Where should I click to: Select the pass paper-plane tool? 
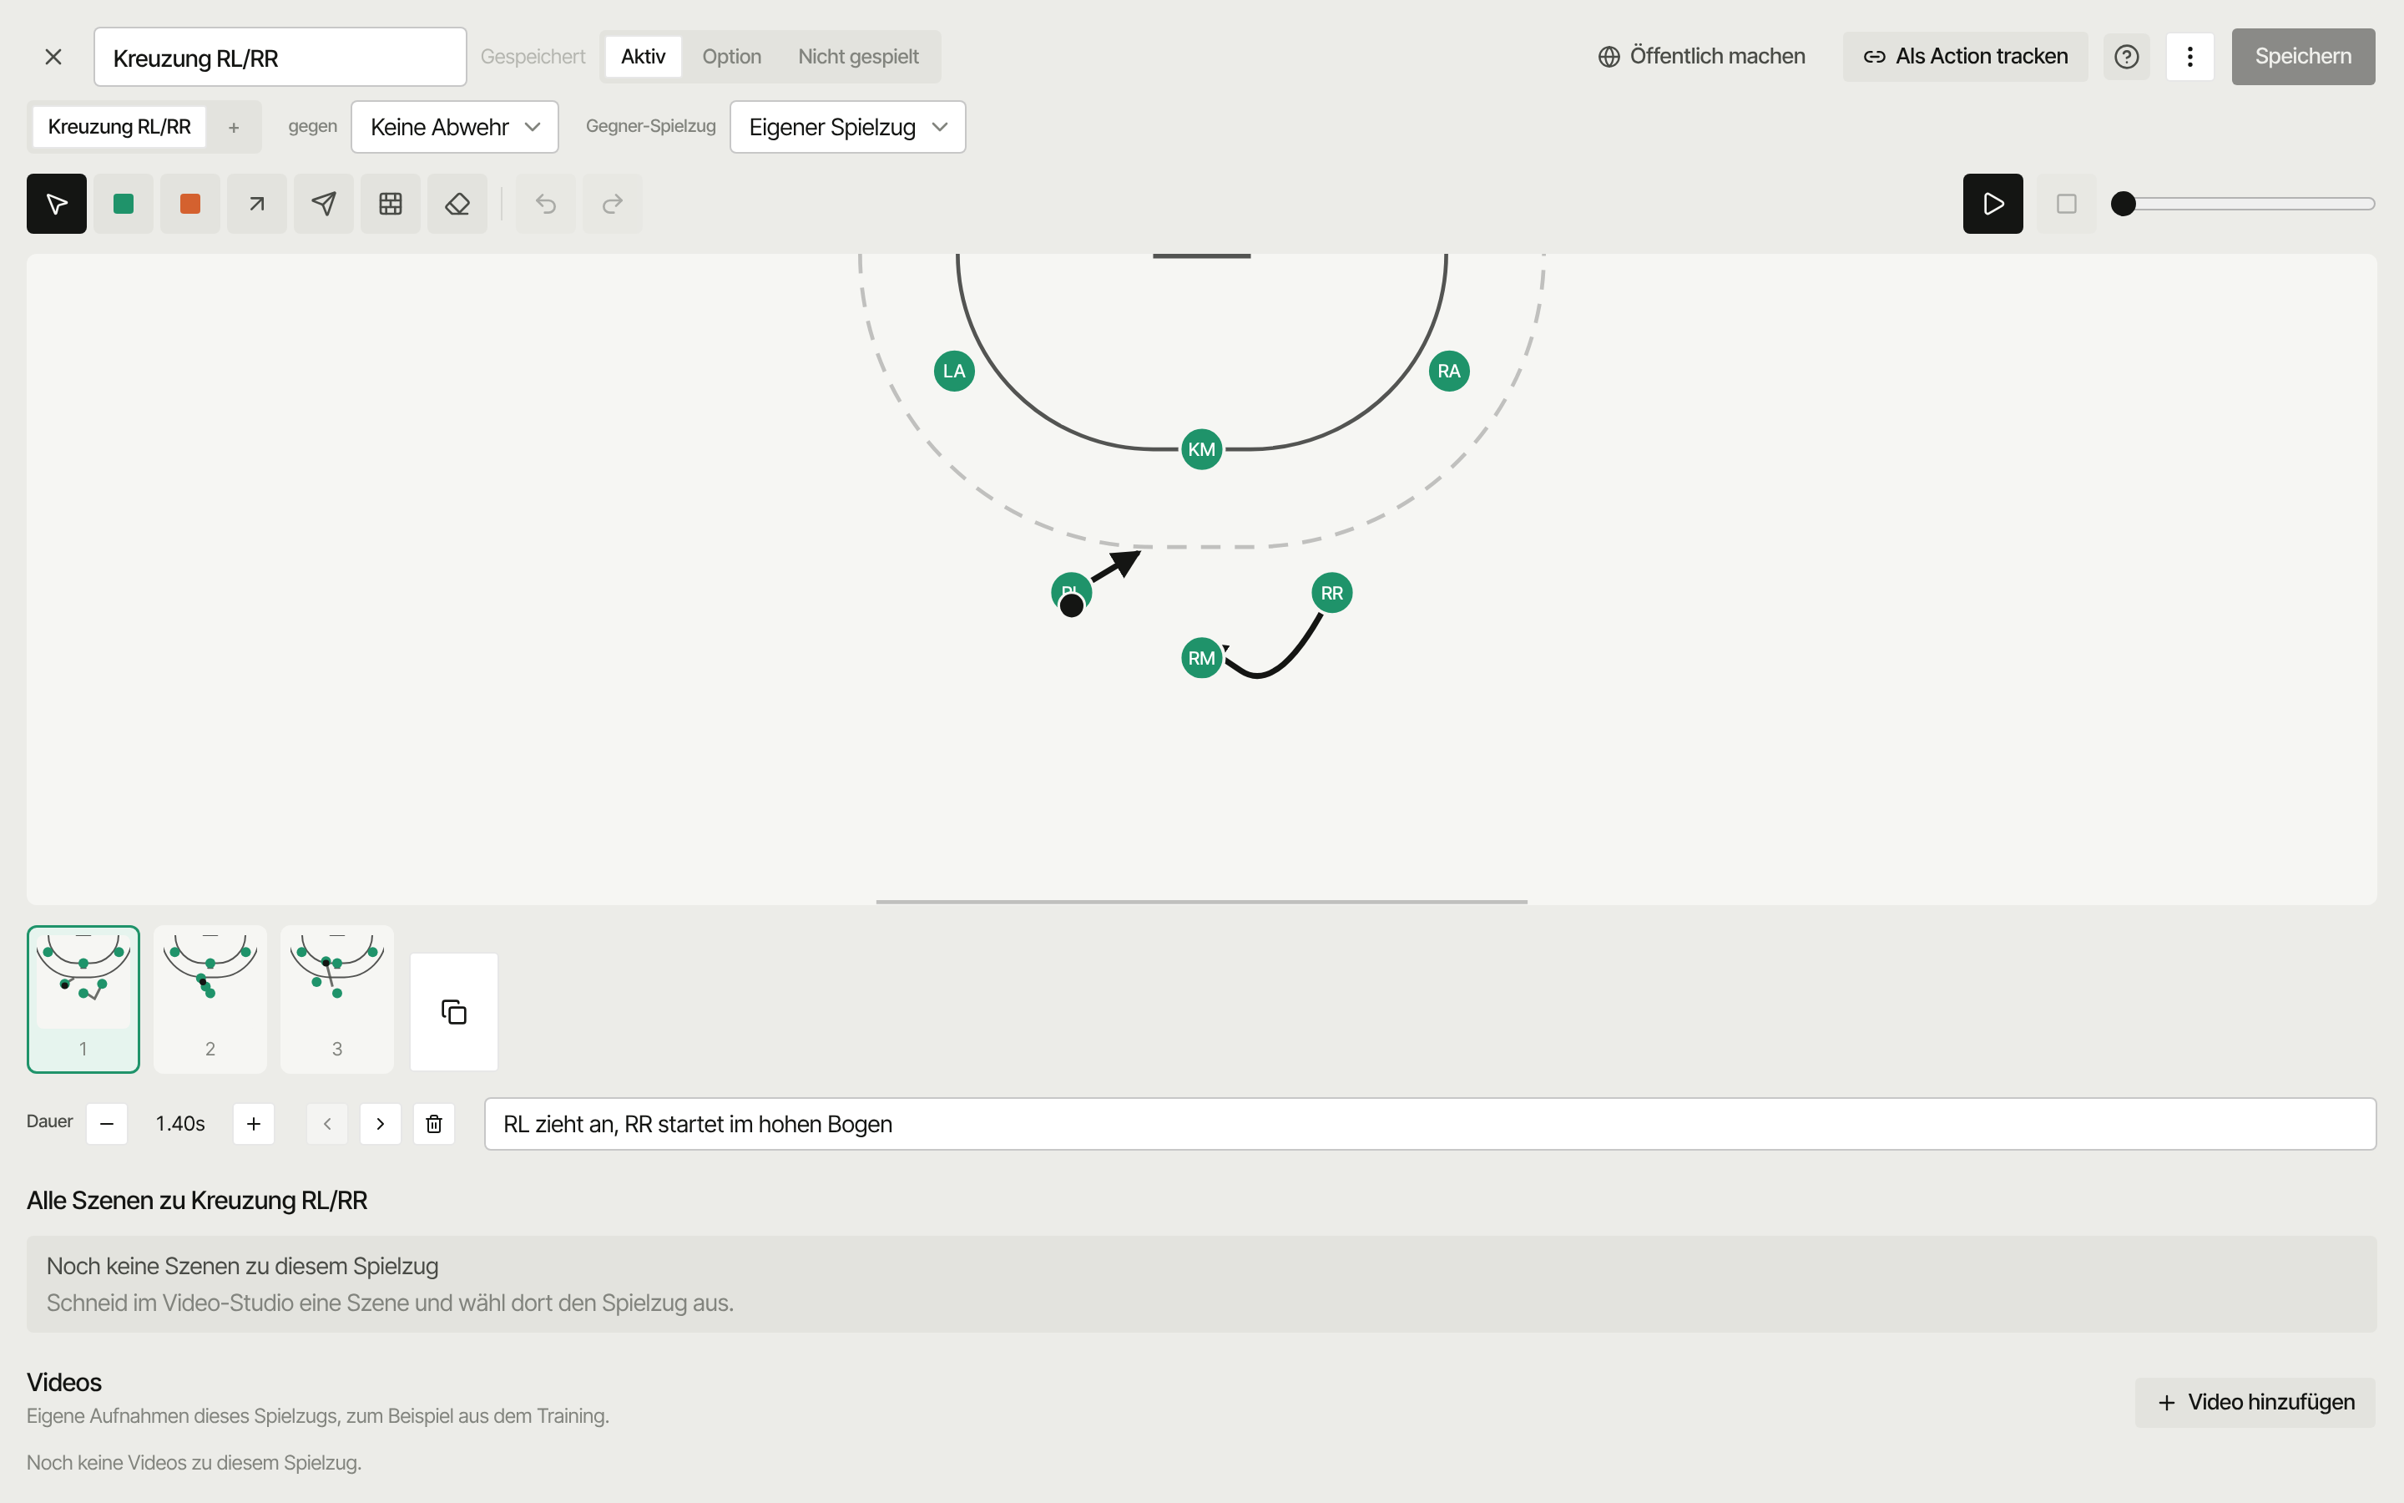click(x=324, y=204)
